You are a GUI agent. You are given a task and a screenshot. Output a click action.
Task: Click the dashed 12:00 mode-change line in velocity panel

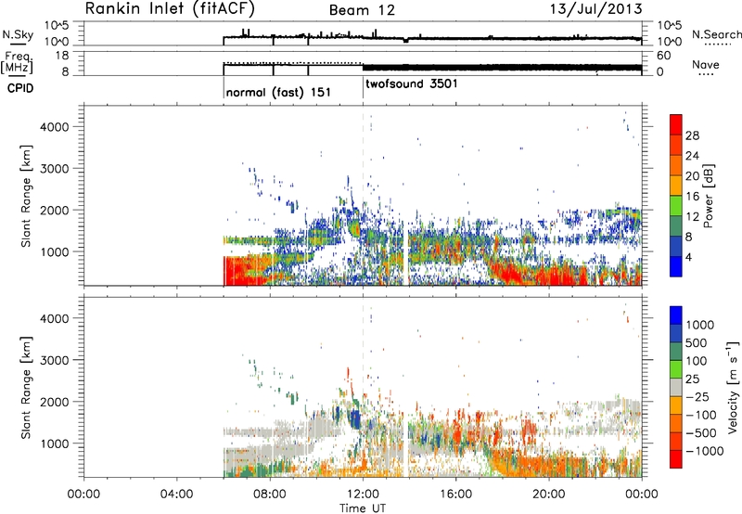(x=363, y=387)
